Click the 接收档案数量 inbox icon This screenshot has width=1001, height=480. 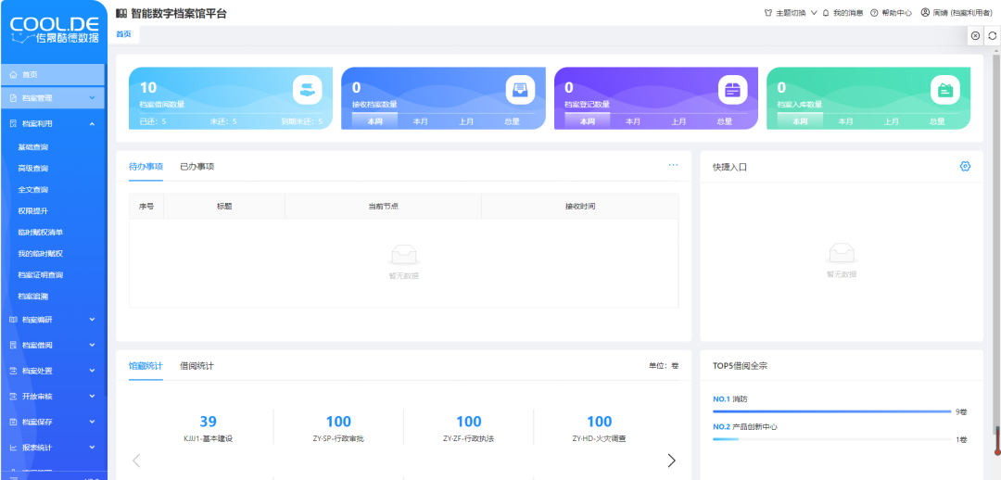click(x=520, y=89)
